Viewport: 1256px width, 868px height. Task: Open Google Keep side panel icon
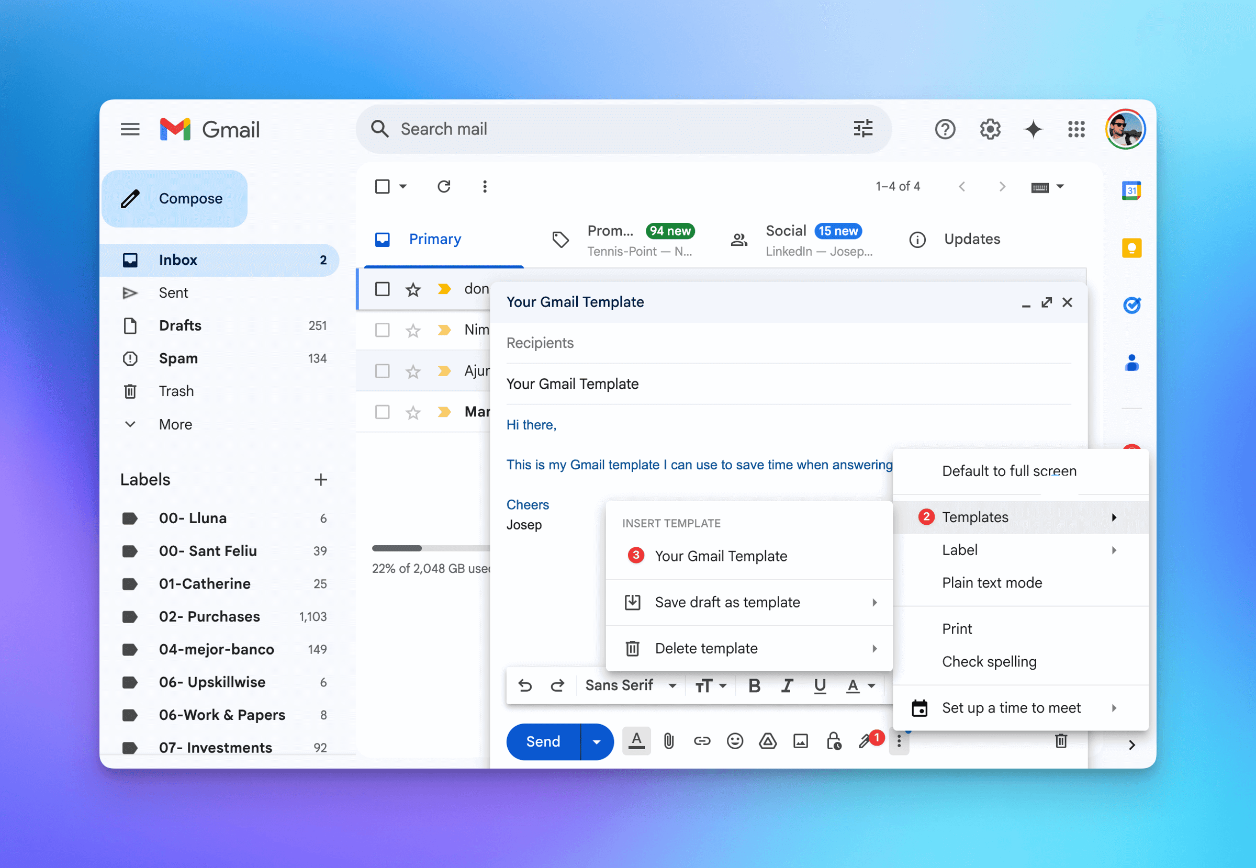point(1131,248)
